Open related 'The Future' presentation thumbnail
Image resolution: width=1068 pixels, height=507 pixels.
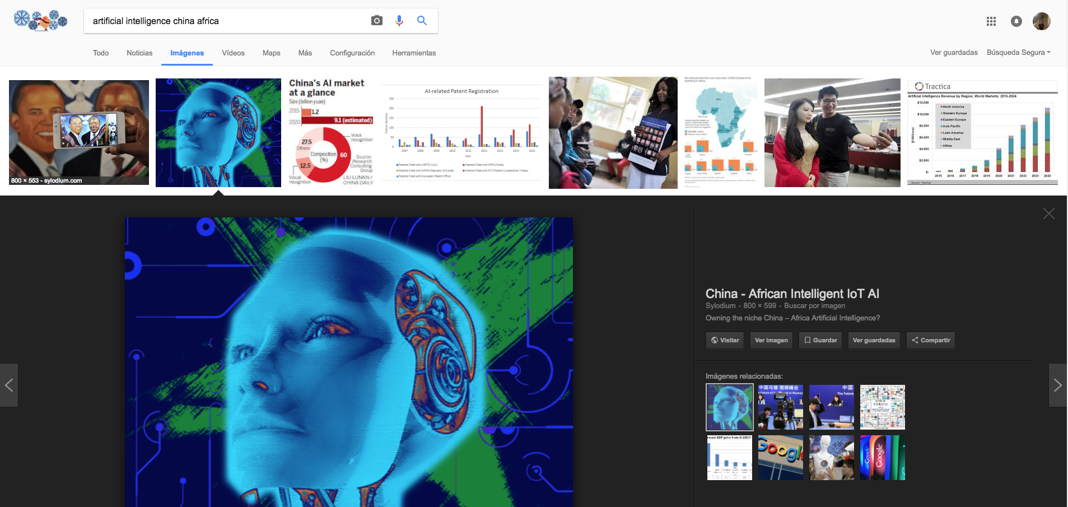click(832, 407)
